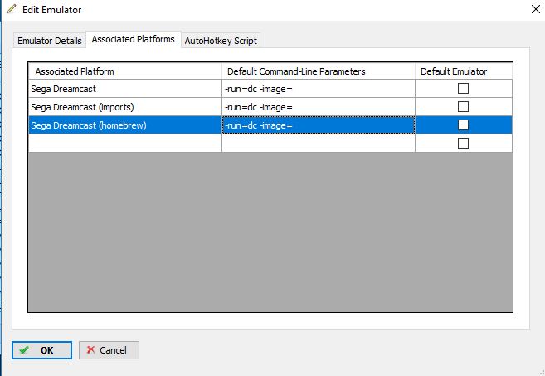Click the pencil icon in the title bar
The height and width of the screenshot is (376, 545).
[11, 9]
